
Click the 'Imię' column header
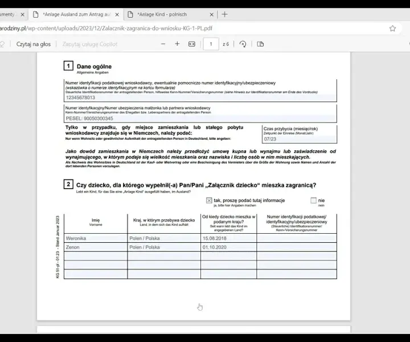(x=96, y=221)
